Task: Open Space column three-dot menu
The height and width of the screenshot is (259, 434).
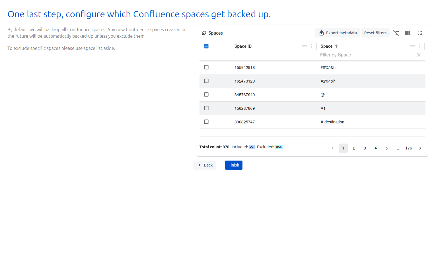Action: (419, 46)
